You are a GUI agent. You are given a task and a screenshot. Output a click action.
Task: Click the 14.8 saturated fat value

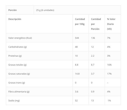tap(77, 74)
